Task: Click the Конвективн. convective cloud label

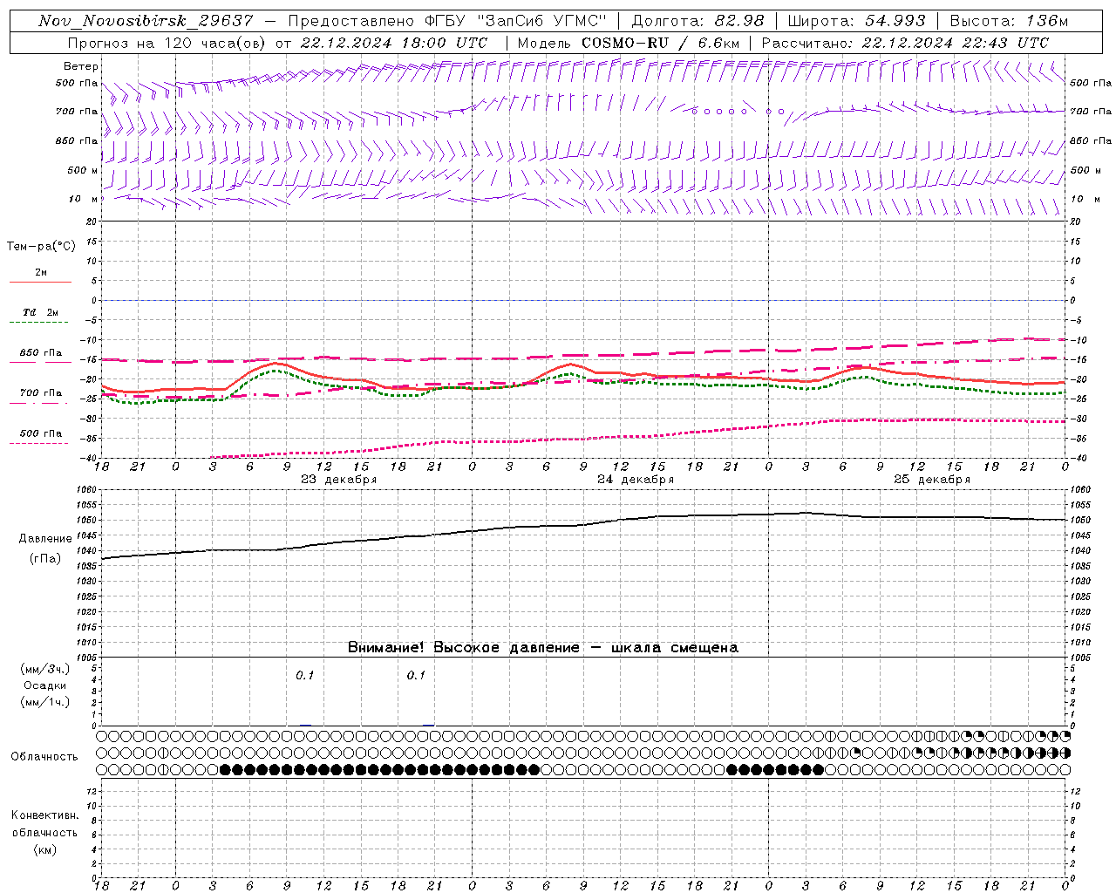Action: coord(44,815)
